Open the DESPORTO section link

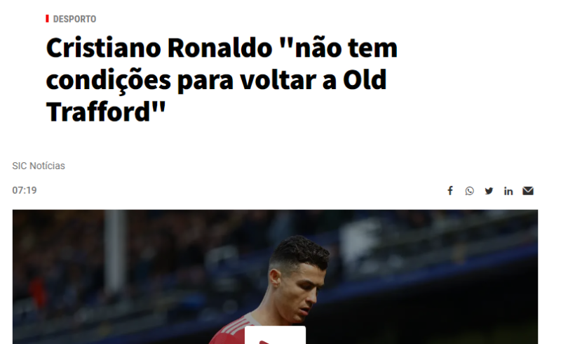coord(74,19)
